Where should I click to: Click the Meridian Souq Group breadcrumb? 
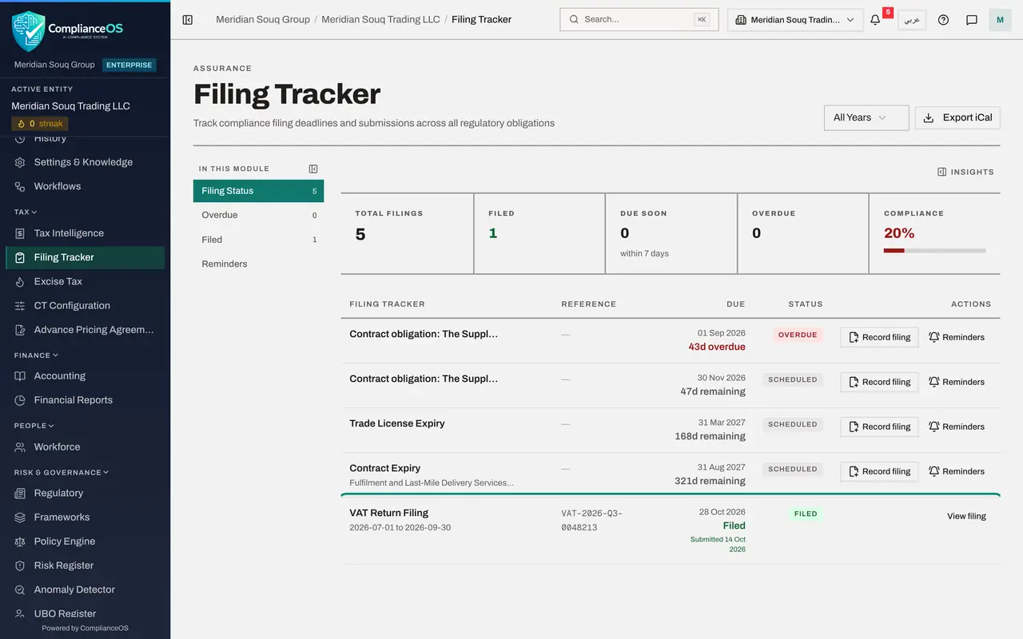tap(263, 19)
